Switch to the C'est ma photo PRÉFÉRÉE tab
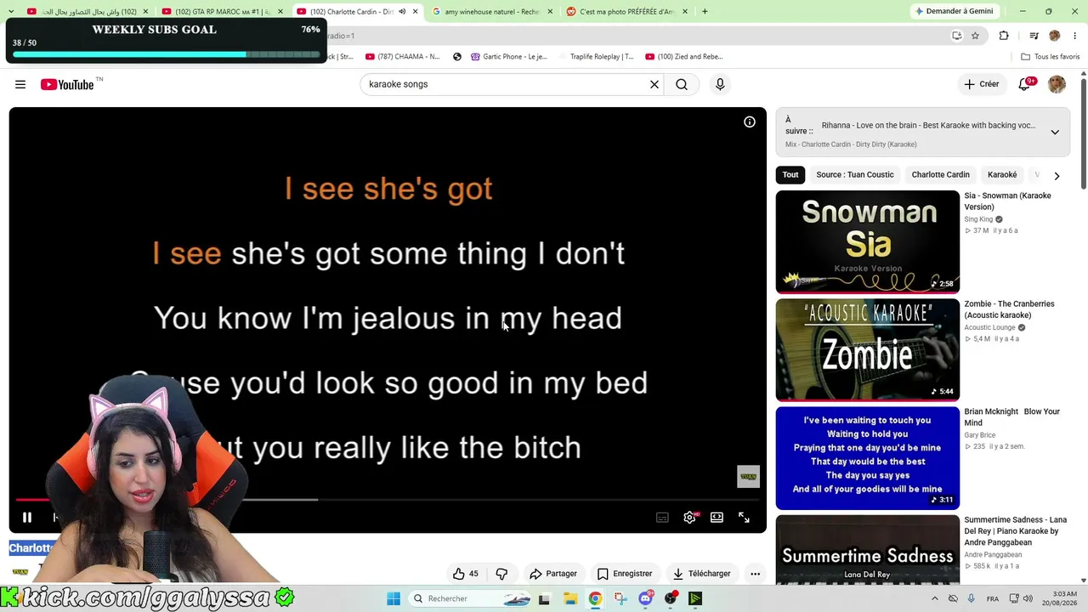1088x612 pixels. (x=626, y=12)
